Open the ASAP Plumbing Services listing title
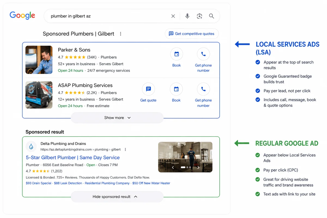The width and height of the screenshot is (327, 218). point(85,85)
